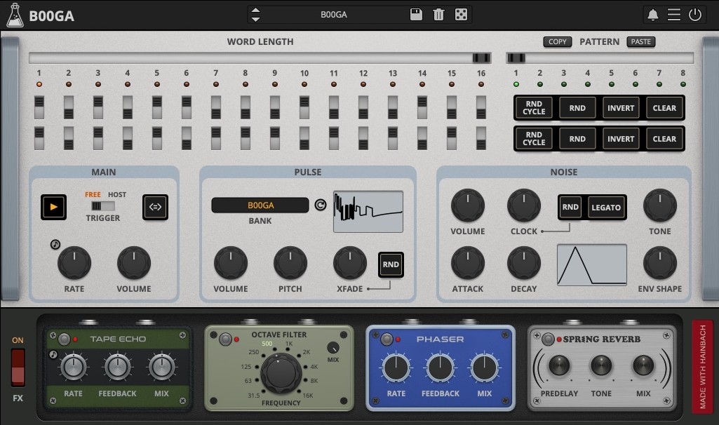
Task: Randomize preset with the dice icon
Action: (x=461, y=15)
